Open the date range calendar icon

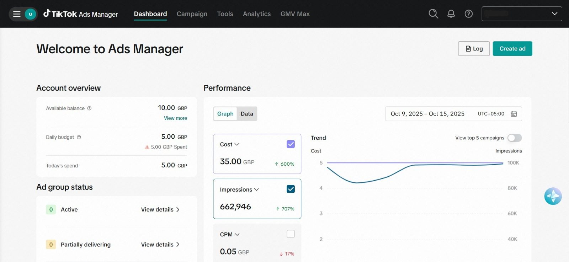pos(514,114)
